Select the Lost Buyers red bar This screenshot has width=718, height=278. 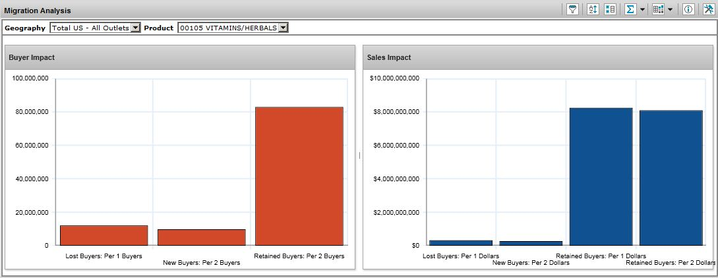(104, 235)
